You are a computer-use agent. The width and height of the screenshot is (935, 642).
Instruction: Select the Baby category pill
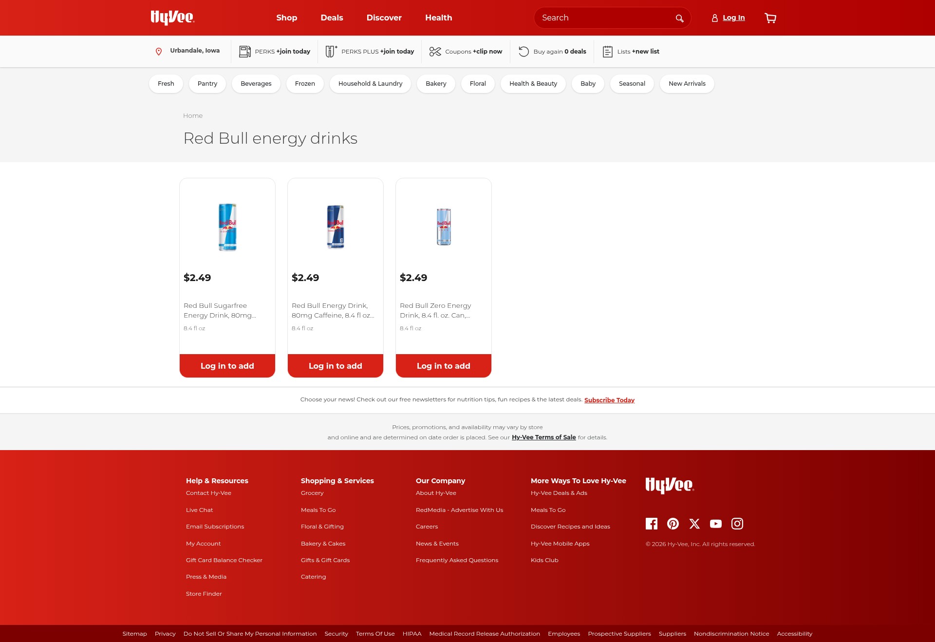pyautogui.click(x=588, y=84)
